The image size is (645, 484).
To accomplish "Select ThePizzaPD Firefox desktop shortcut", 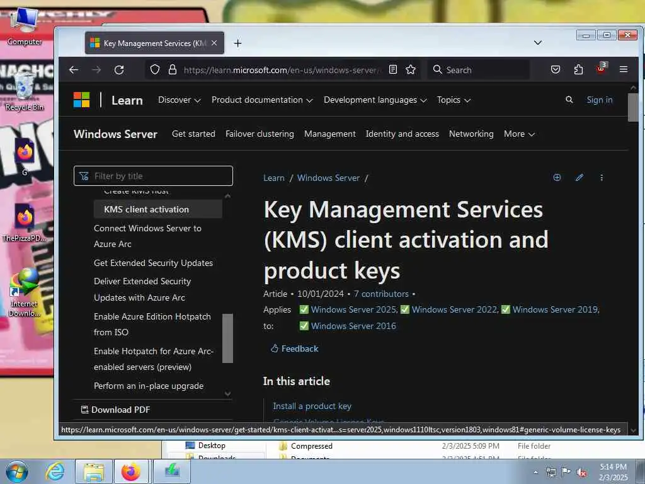I will tap(25, 222).
